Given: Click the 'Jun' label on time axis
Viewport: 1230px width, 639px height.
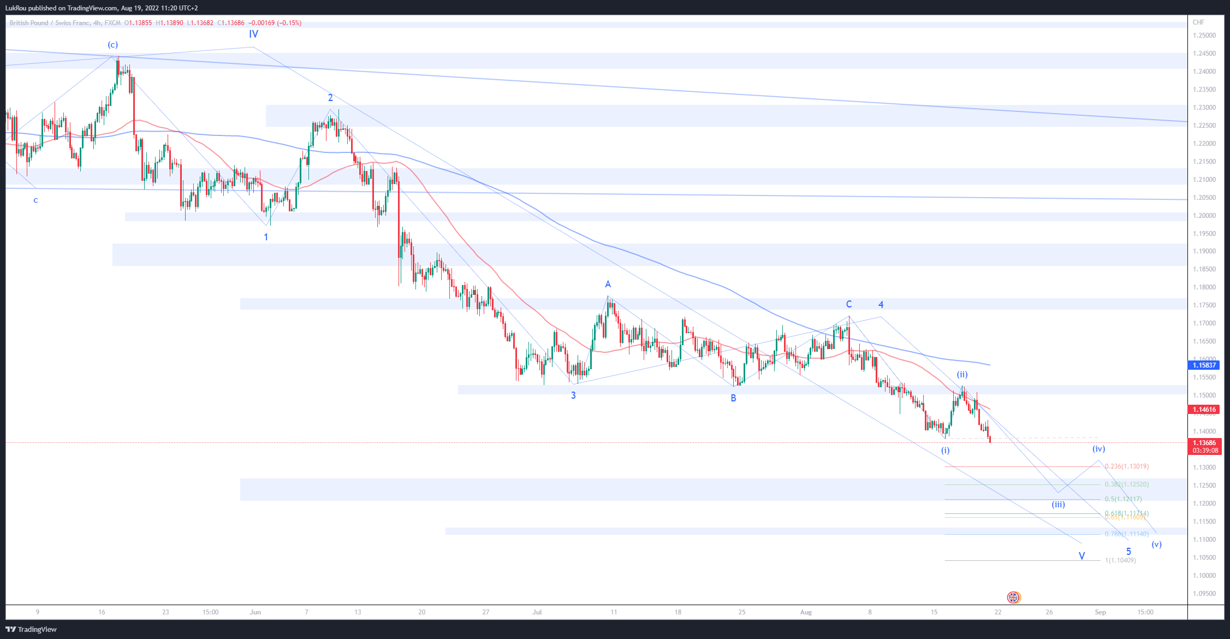Looking at the screenshot, I should click(x=255, y=612).
